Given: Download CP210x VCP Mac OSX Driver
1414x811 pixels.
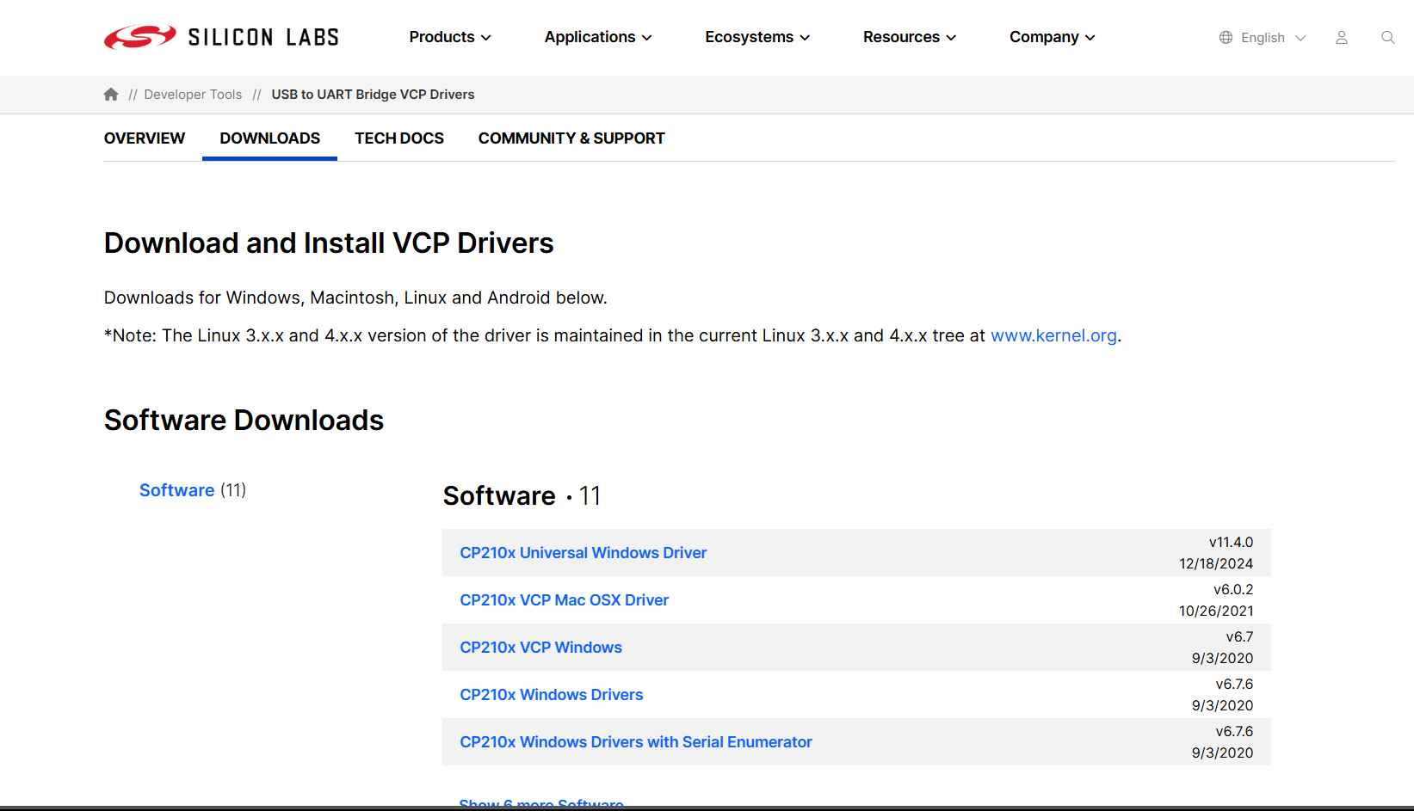Looking at the screenshot, I should [565, 600].
